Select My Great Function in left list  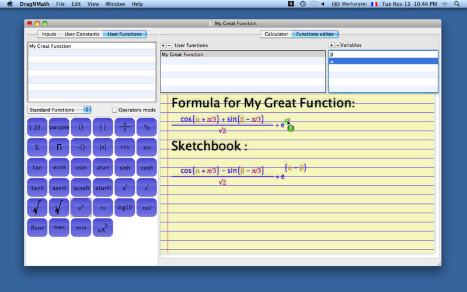[x=91, y=46]
